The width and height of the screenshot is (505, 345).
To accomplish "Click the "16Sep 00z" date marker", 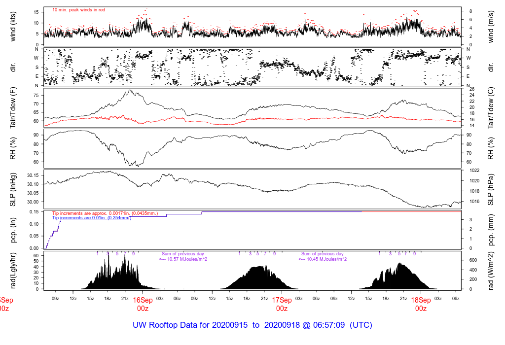I will (x=143, y=304).
